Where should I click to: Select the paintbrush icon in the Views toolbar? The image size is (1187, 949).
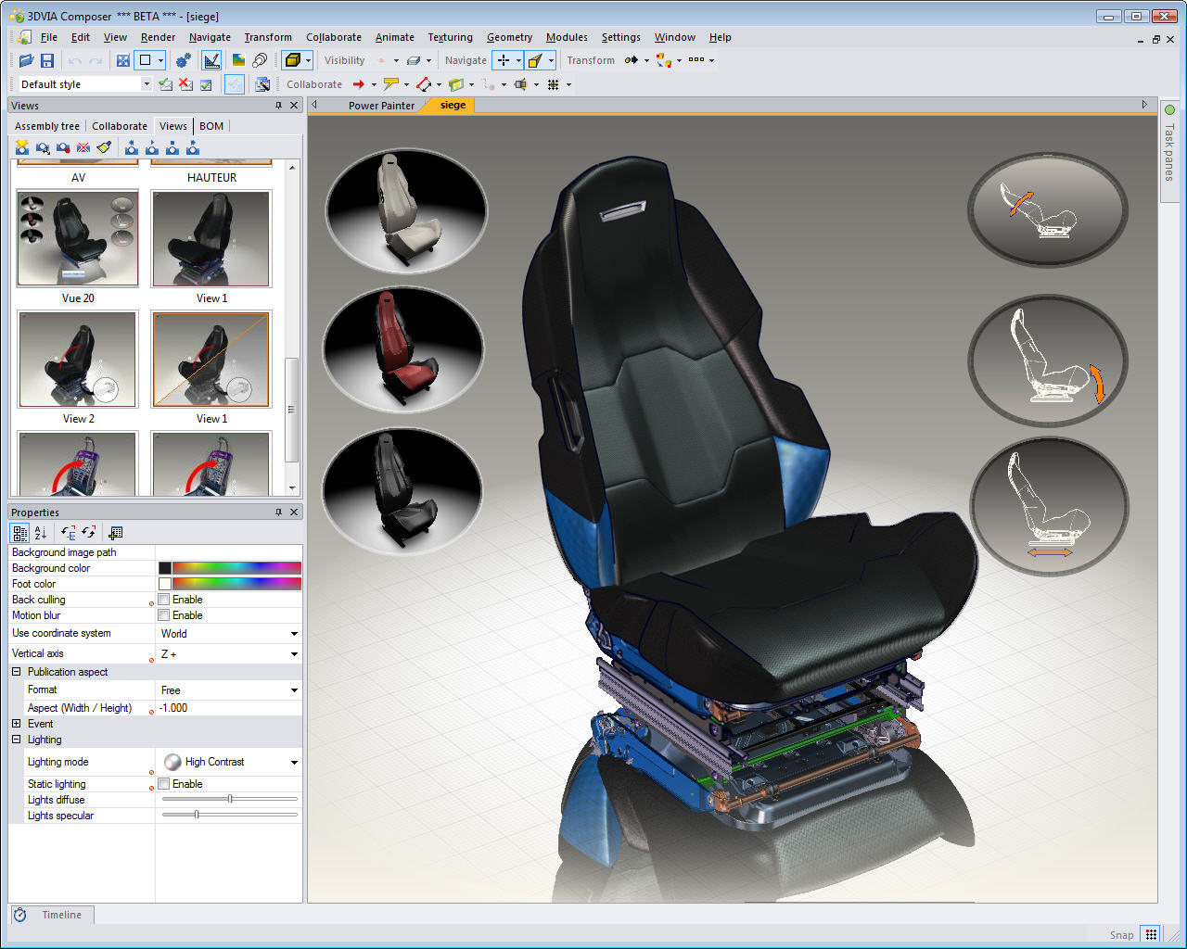coord(103,147)
